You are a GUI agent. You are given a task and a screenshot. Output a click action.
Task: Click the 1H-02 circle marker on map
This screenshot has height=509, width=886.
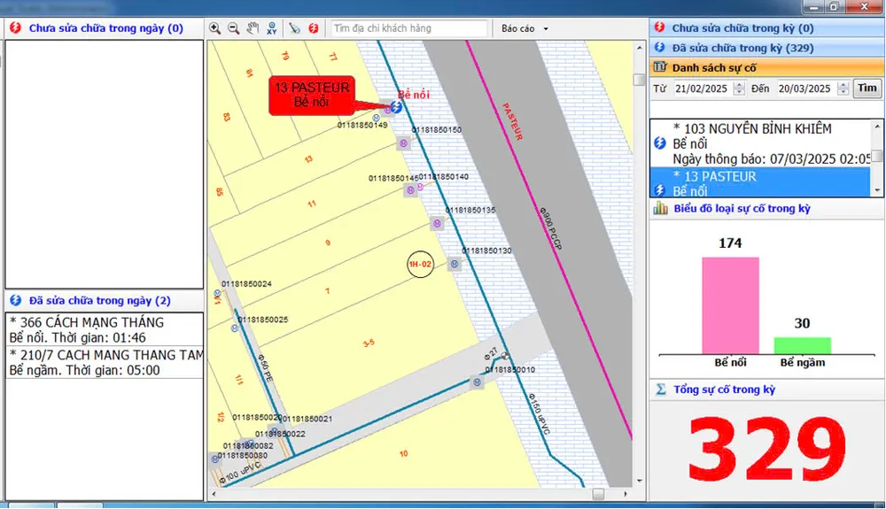coord(420,264)
